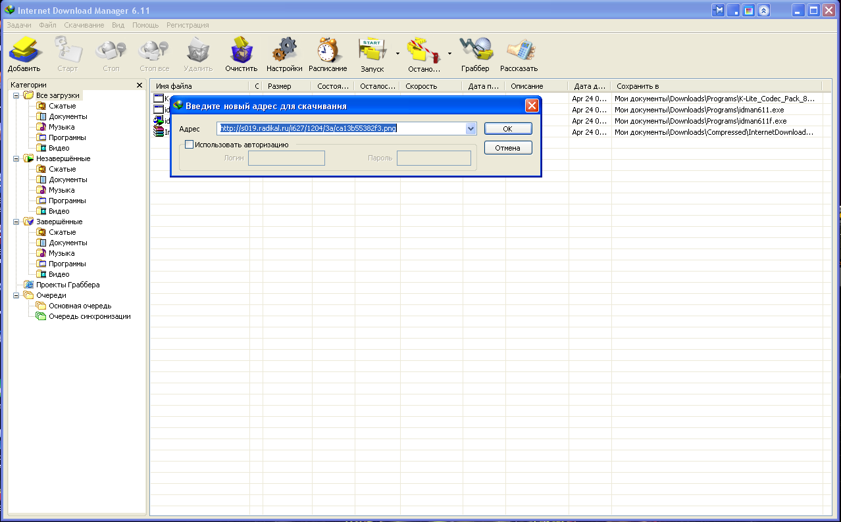Screen dimensions: 841x522
Task: Click the Старт (Resume) toolbar icon
Action: pyautogui.click(x=67, y=50)
